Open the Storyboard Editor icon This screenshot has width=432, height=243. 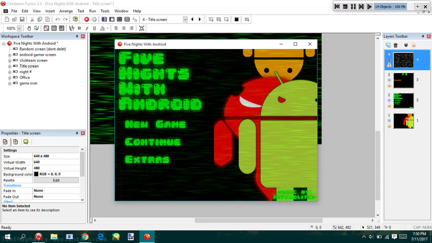(104, 19)
